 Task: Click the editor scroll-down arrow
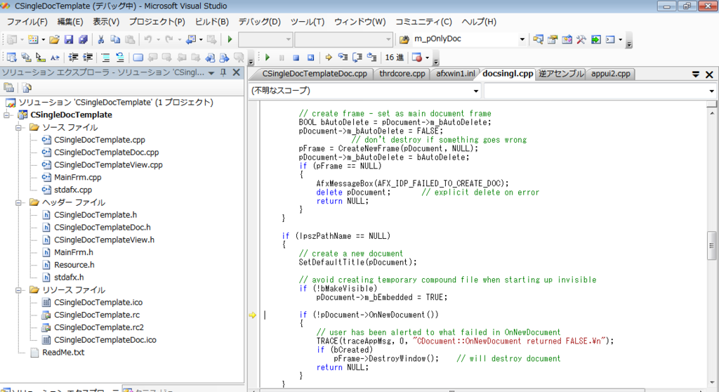tap(712, 382)
